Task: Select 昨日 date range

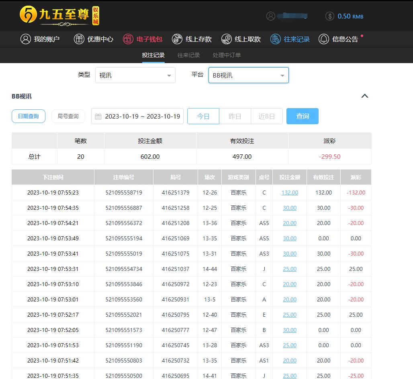Action: pos(235,116)
